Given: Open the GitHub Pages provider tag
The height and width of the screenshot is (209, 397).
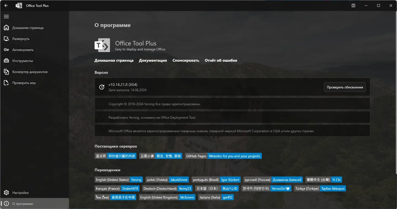Looking at the screenshot, I should point(223,156).
